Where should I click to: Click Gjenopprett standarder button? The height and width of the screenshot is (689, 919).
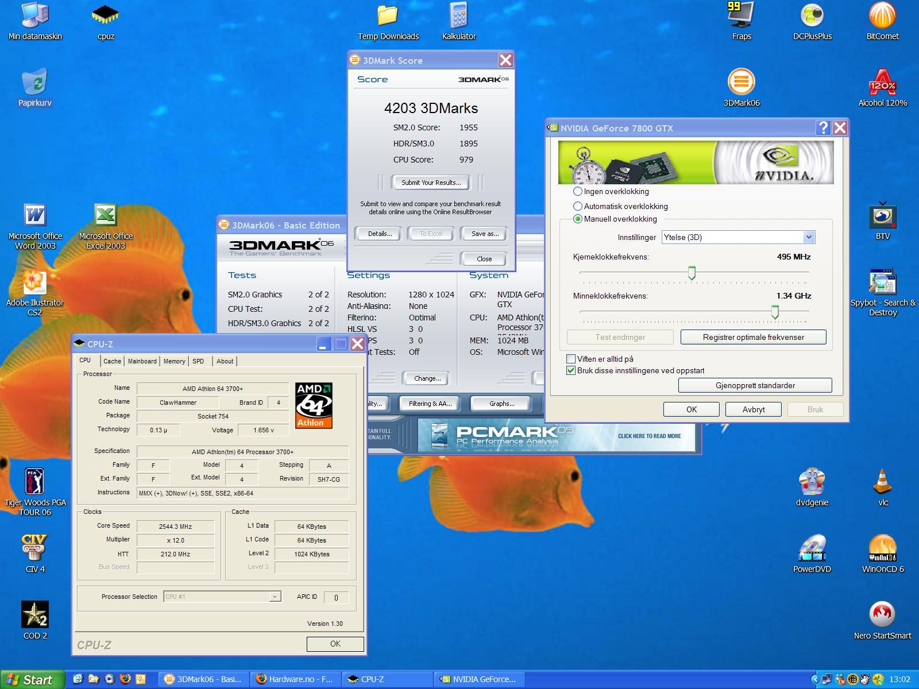755,385
